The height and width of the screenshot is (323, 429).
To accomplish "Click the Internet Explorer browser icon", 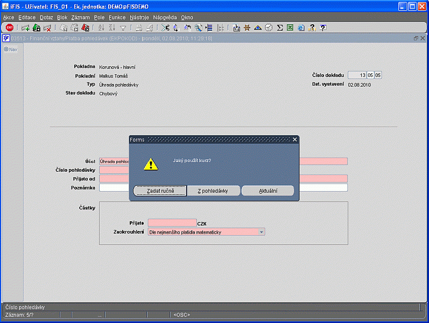I will pyautogui.click(x=301, y=28).
